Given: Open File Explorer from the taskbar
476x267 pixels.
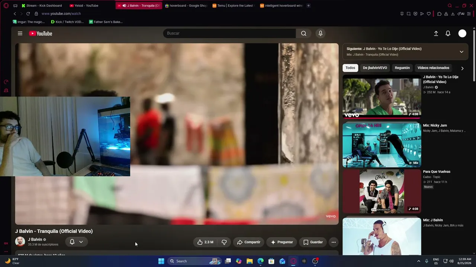Looking at the screenshot, I should coord(250,261).
